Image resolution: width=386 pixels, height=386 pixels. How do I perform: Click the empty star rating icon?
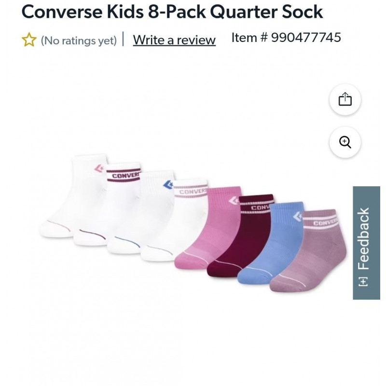29,40
